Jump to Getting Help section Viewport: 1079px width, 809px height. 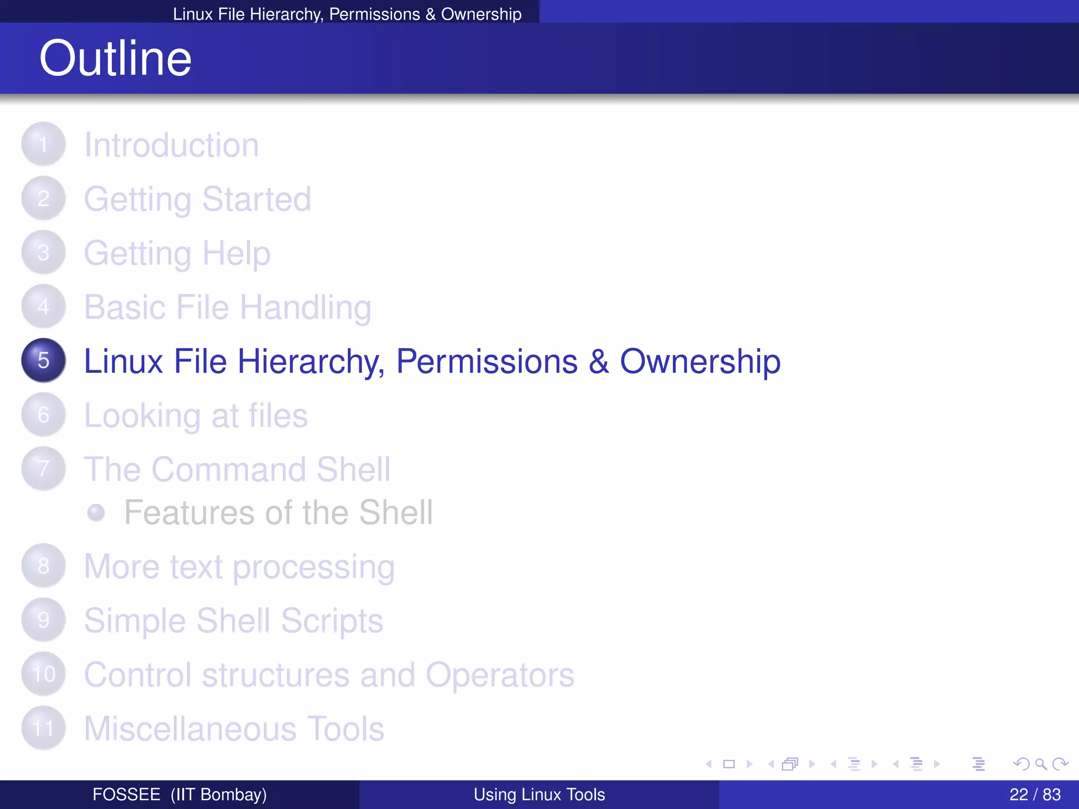tap(178, 254)
